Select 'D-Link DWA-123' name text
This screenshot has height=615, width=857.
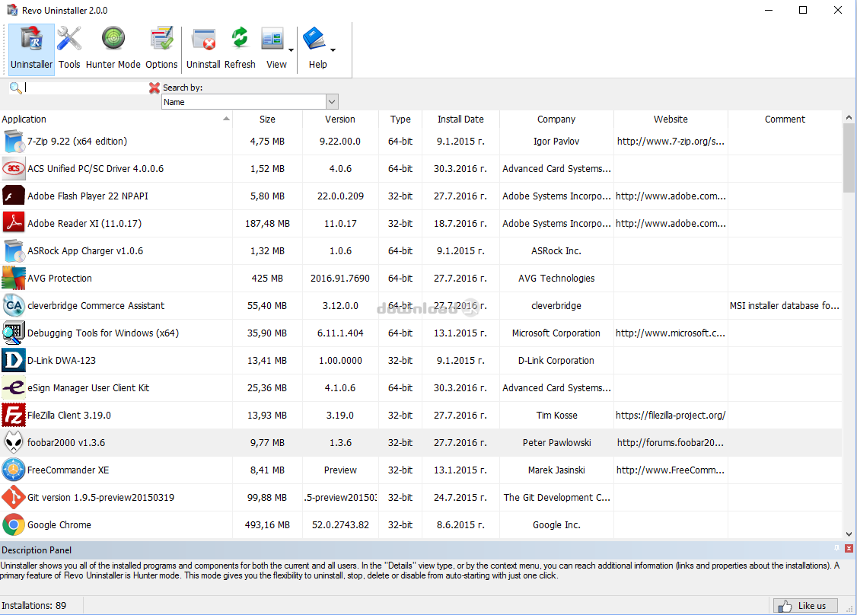[62, 360]
